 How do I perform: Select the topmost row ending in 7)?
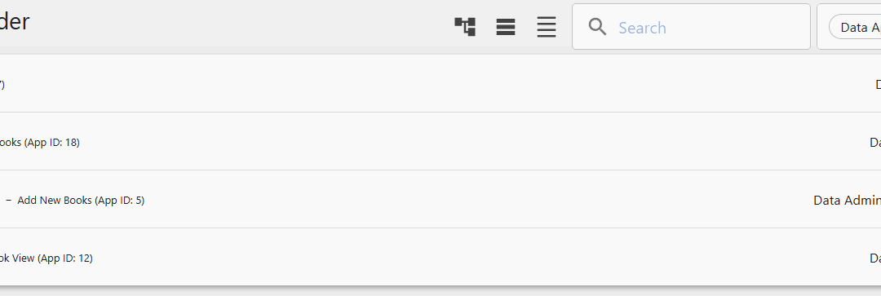click(x=440, y=84)
